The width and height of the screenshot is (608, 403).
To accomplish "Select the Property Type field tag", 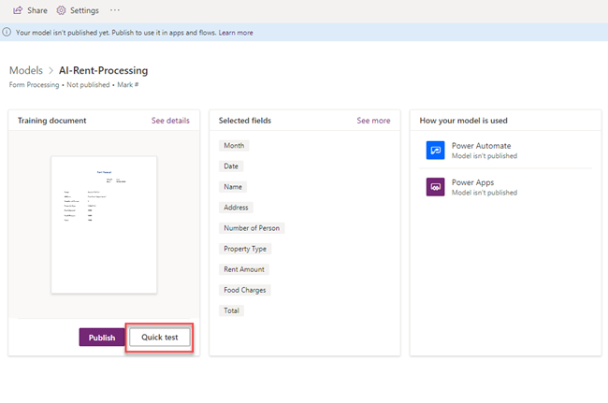I will click(245, 249).
